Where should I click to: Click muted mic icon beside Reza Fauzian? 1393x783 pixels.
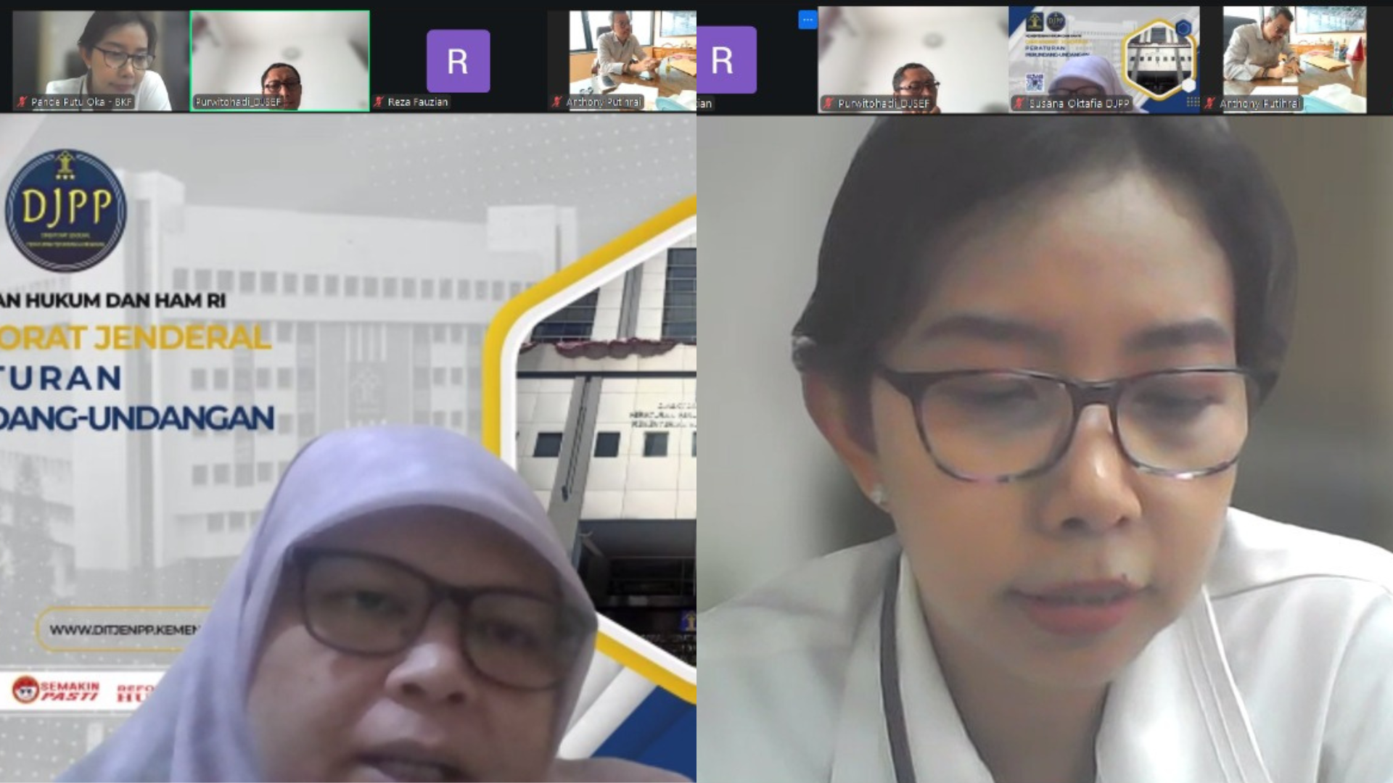coord(379,102)
